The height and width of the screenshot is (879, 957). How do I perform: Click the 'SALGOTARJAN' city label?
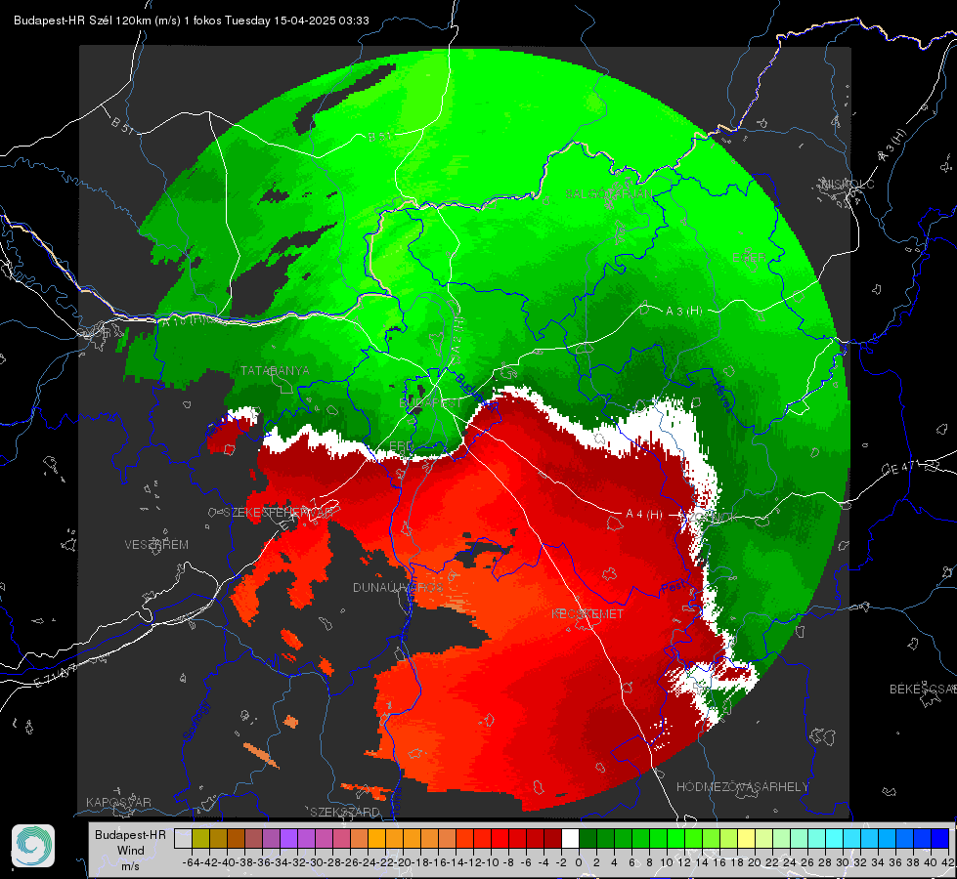[609, 194]
